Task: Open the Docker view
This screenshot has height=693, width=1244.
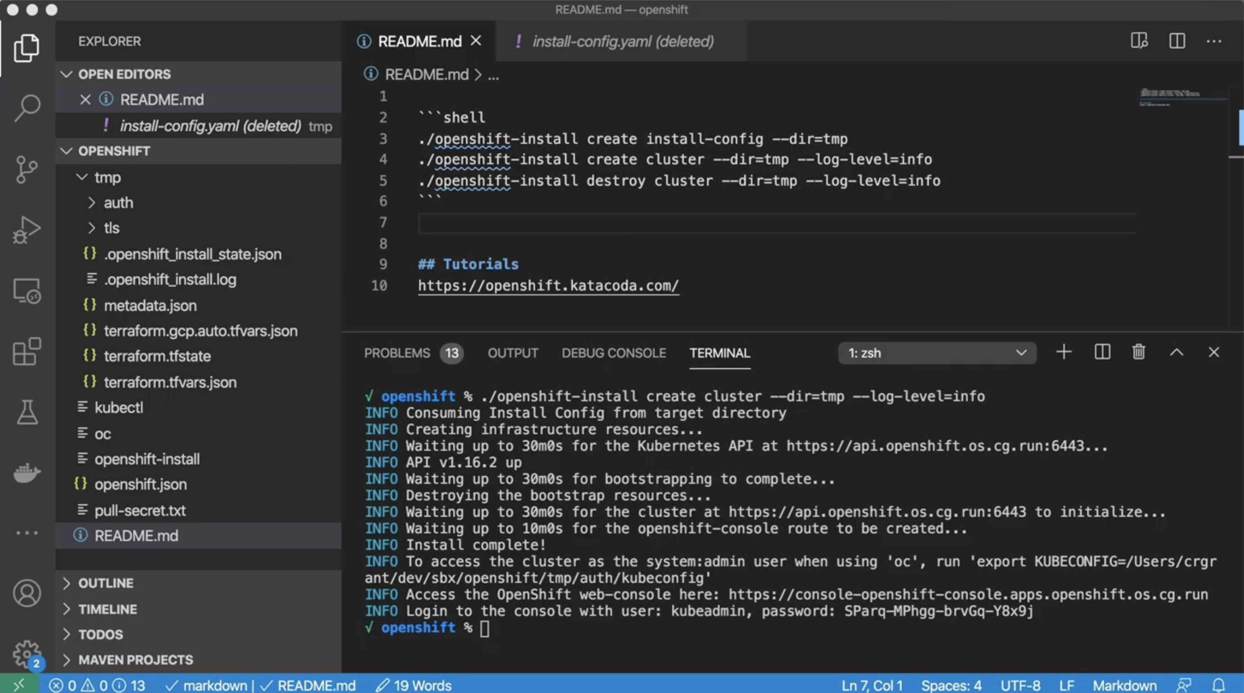Action: click(27, 473)
